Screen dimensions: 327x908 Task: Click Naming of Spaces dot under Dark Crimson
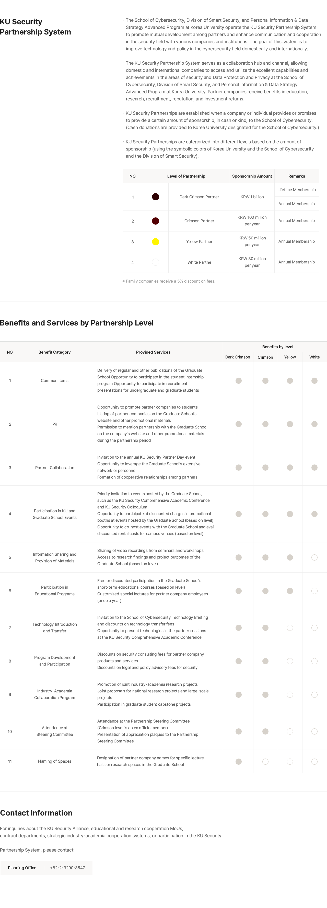point(239,761)
